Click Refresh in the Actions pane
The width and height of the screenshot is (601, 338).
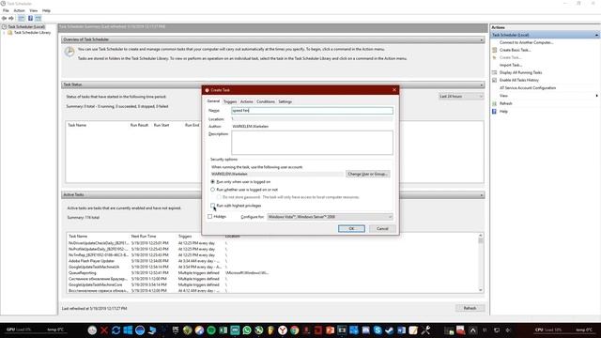[505, 103]
